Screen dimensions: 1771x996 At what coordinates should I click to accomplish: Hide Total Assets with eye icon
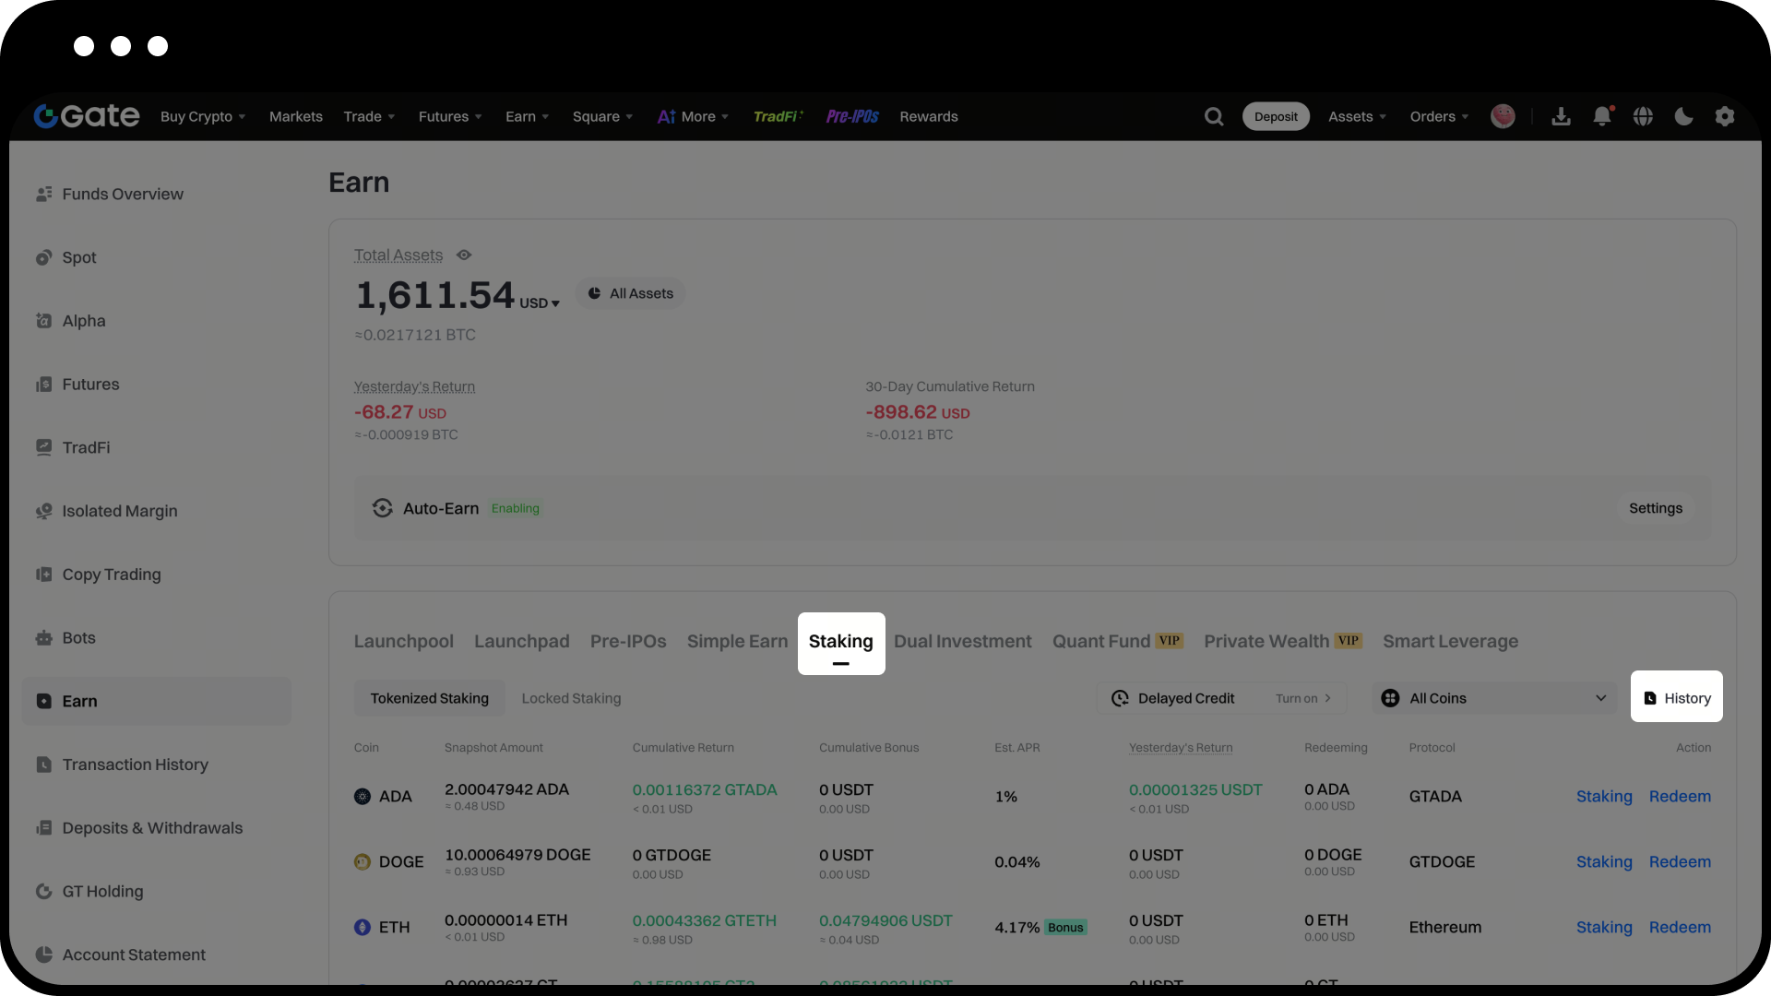tap(464, 255)
